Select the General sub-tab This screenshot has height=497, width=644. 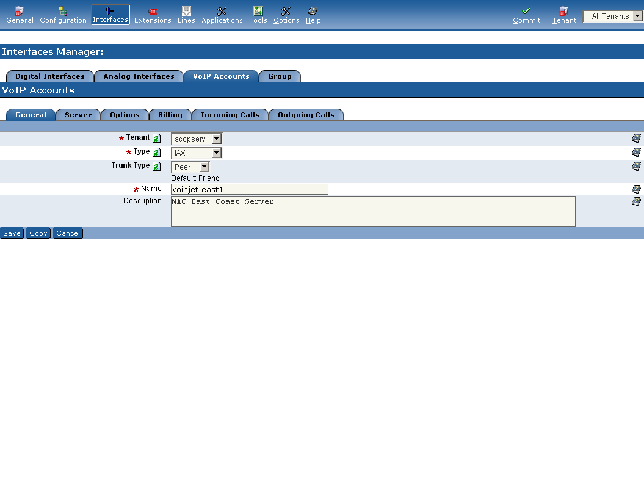click(x=31, y=115)
